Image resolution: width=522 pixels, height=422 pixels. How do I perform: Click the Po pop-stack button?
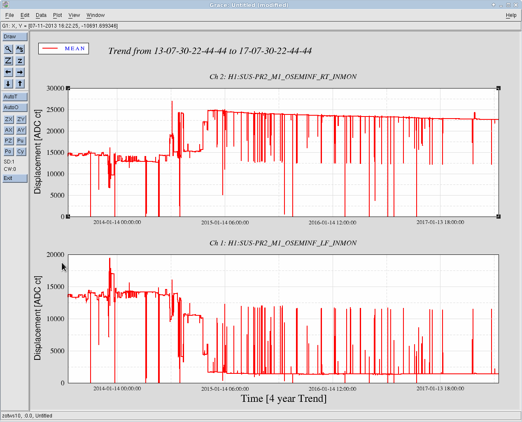point(8,152)
